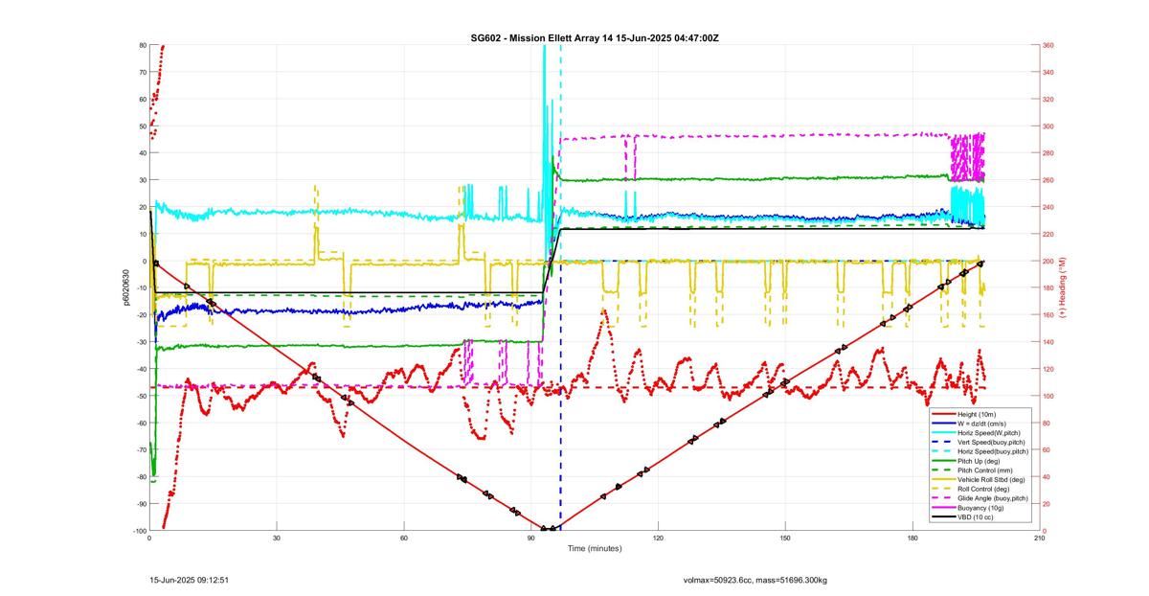
Task: Click the 90 tick on the time axis
Action: click(530, 538)
